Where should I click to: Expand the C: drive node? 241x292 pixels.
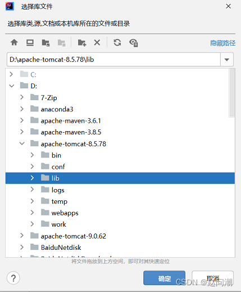tap(11, 74)
